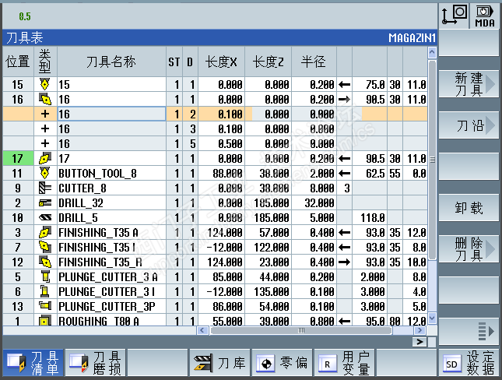Screen dimensions: 502x380
Task: Click the vertical scrollbar up arrow
Action: coord(432,52)
